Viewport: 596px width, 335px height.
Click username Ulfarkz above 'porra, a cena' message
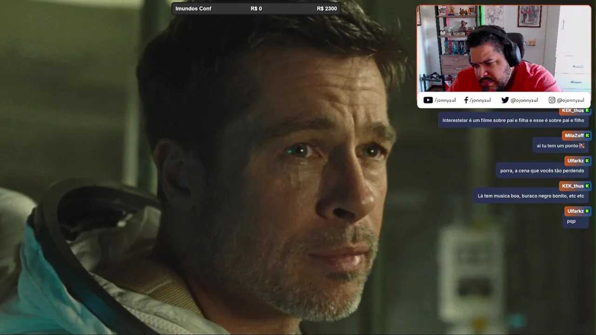click(x=576, y=161)
